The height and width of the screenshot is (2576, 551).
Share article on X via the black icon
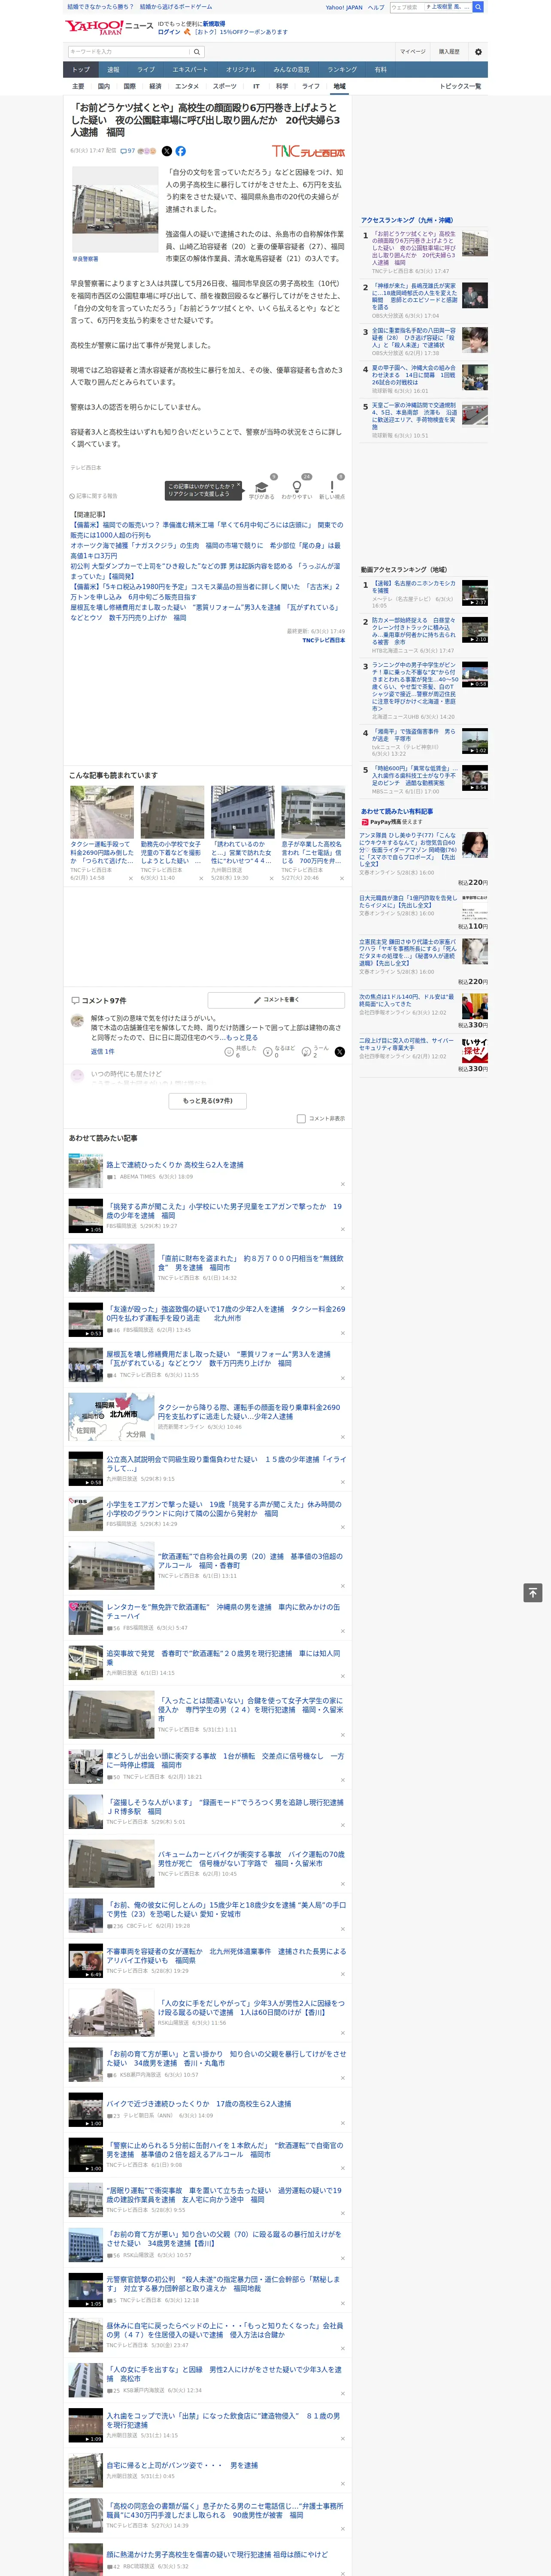click(x=167, y=151)
